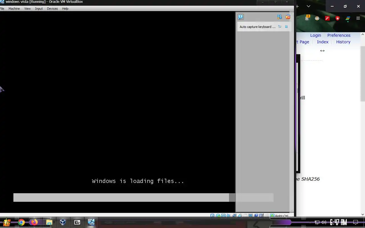Open the VirtualBox Help menu
The height and width of the screenshot is (228, 365).
tap(65, 9)
